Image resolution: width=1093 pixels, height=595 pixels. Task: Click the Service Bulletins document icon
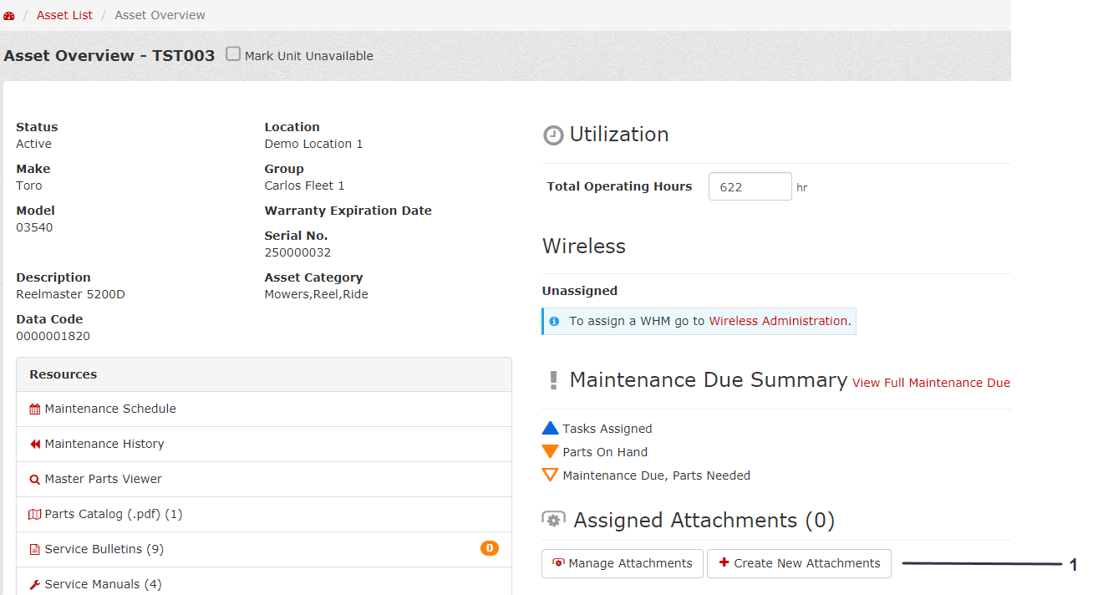[34, 550]
